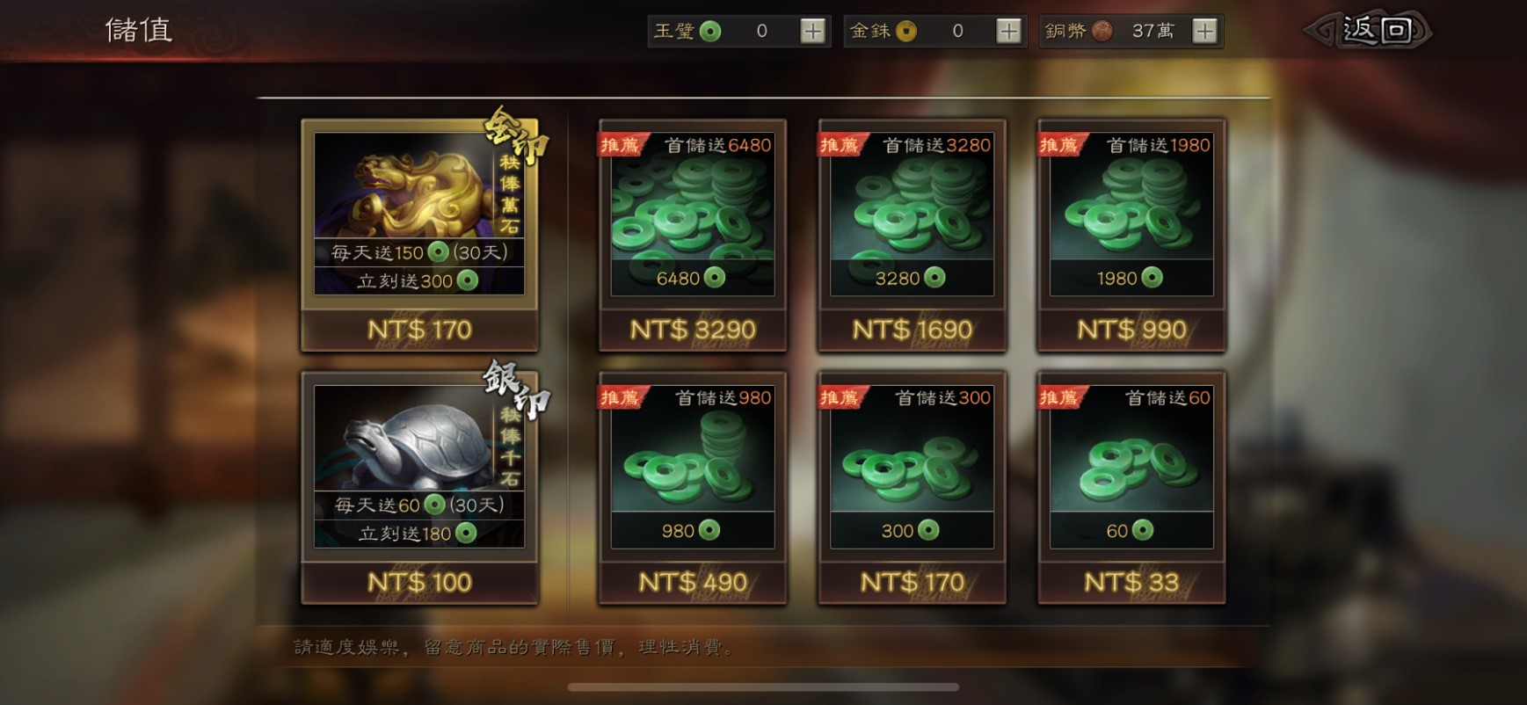This screenshot has width=1527, height=705.
Task: Choose the 3280 jade pack image
Action: coord(912,214)
